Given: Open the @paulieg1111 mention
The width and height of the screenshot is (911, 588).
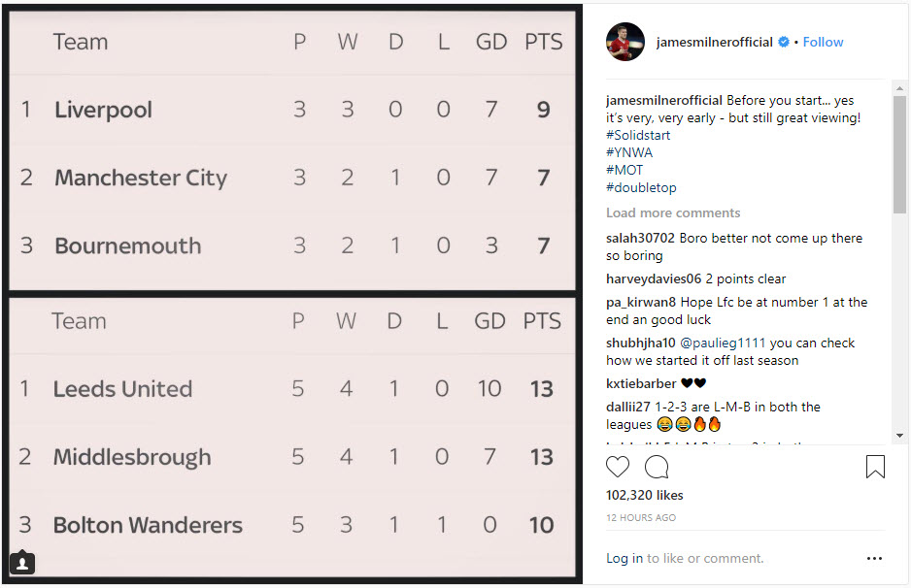Looking at the screenshot, I should coord(723,343).
